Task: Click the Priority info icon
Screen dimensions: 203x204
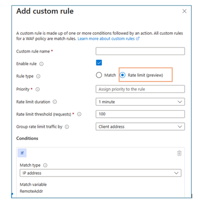Action: (x=38, y=89)
